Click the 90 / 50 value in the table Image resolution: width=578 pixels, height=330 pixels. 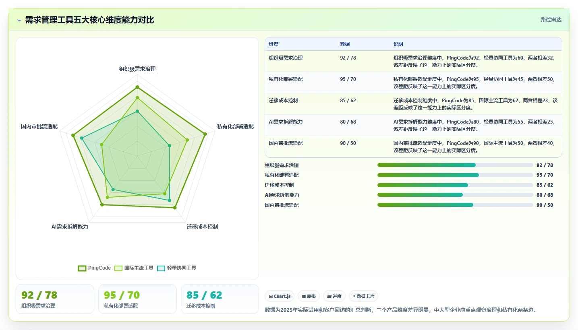point(348,143)
